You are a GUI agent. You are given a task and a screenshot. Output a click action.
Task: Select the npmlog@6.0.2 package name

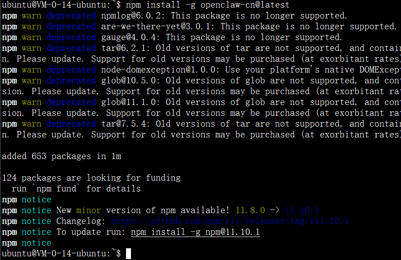click(x=126, y=16)
